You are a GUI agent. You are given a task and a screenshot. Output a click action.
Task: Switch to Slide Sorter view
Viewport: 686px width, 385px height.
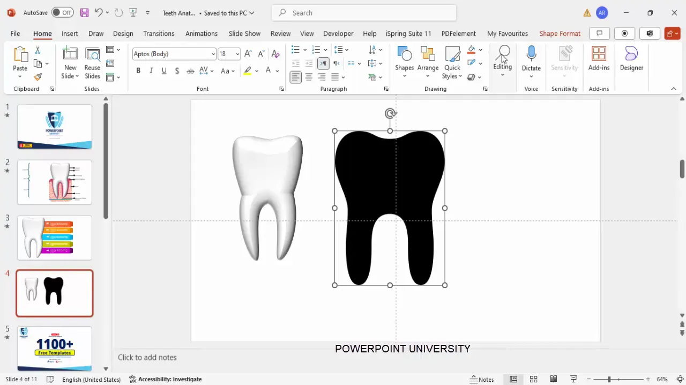[x=533, y=379]
